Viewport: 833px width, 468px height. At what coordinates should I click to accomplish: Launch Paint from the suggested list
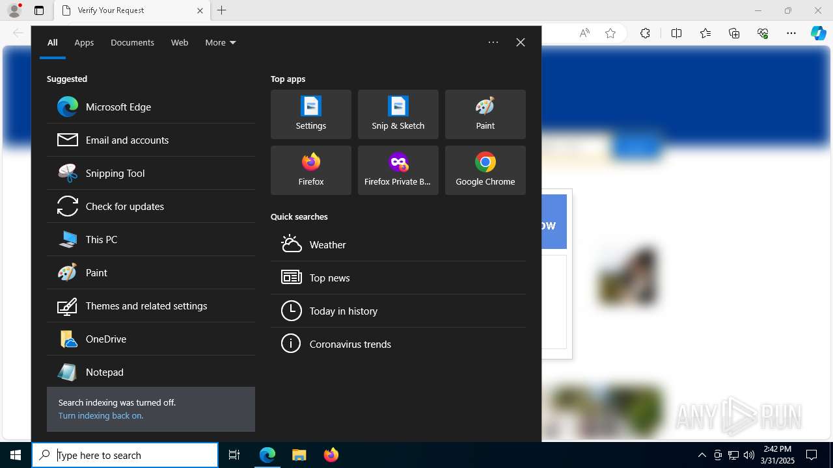click(151, 272)
